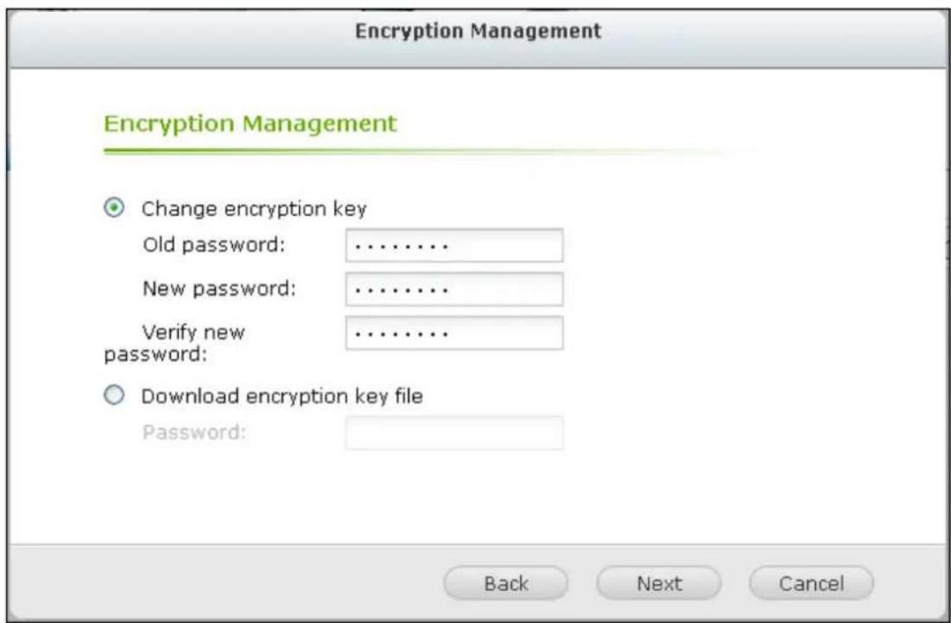Click the masked dots in the Old password field

click(403, 247)
